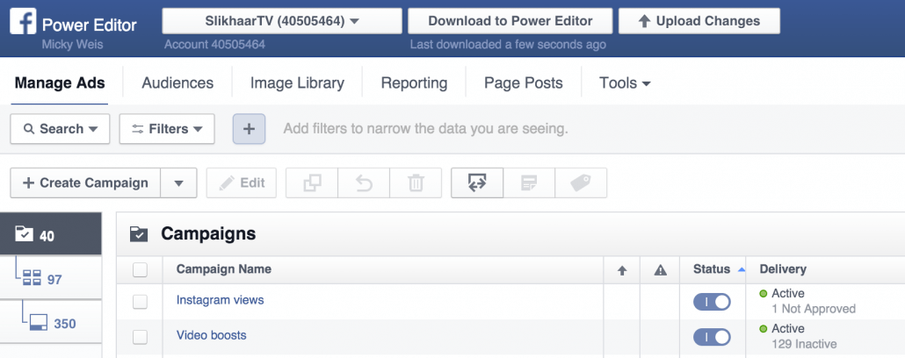Click the '129 Inactive' delivery text
This screenshot has height=358, width=905.
(x=804, y=344)
